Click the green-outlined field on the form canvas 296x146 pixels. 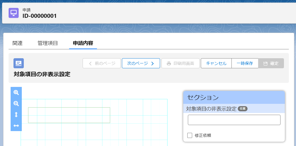69,115
